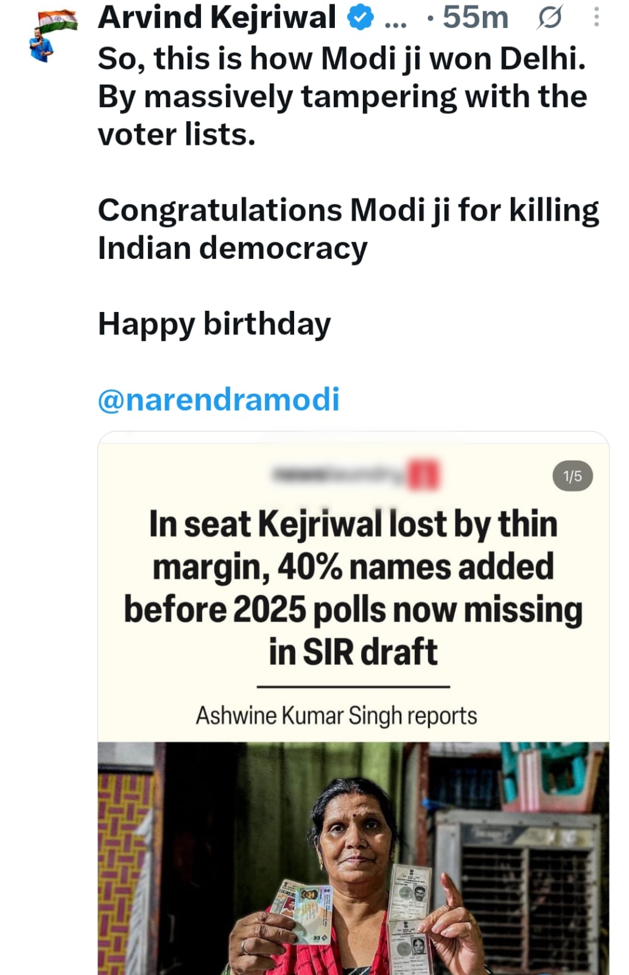Viewport: 629px width, 975px height.
Task: Tap the 1/5 image counter badge
Action: coord(572,476)
